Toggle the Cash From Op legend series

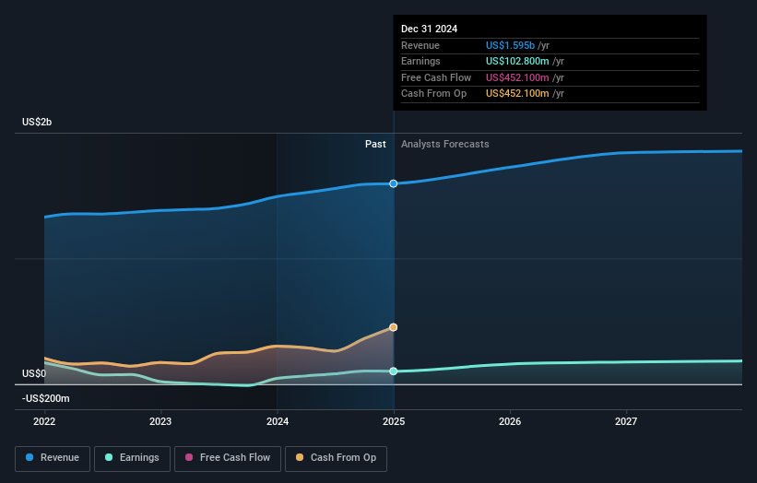point(336,458)
